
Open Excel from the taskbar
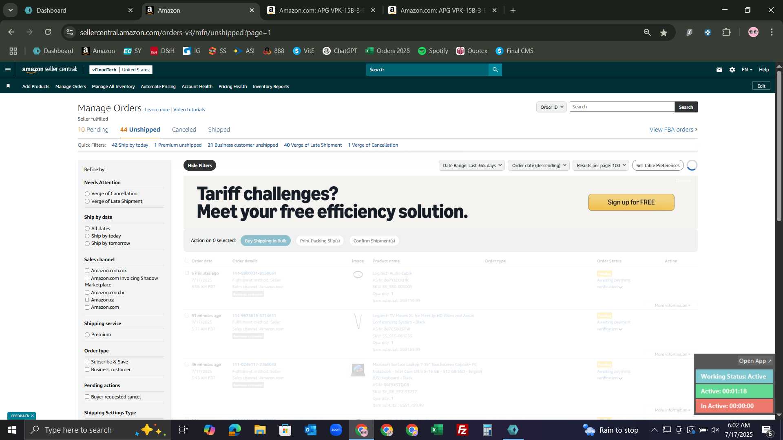pyautogui.click(x=437, y=430)
